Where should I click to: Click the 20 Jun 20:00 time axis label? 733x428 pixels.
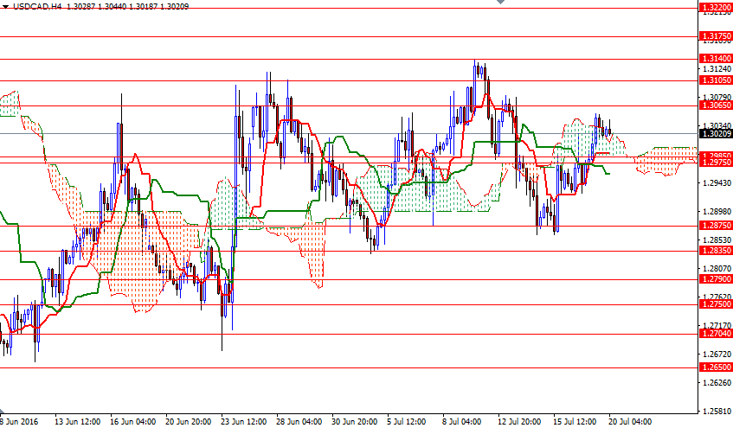[189, 422]
